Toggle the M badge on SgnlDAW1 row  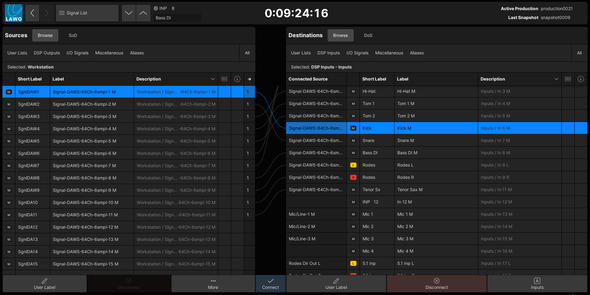pos(8,92)
